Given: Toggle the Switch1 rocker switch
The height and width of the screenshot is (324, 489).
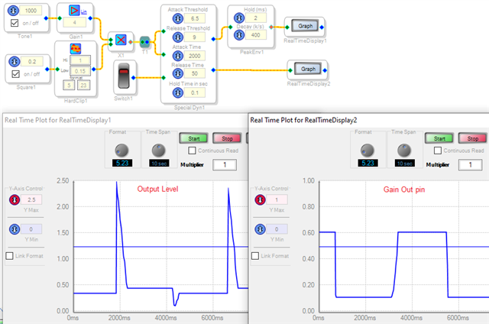Looking at the screenshot, I should 124,76.
